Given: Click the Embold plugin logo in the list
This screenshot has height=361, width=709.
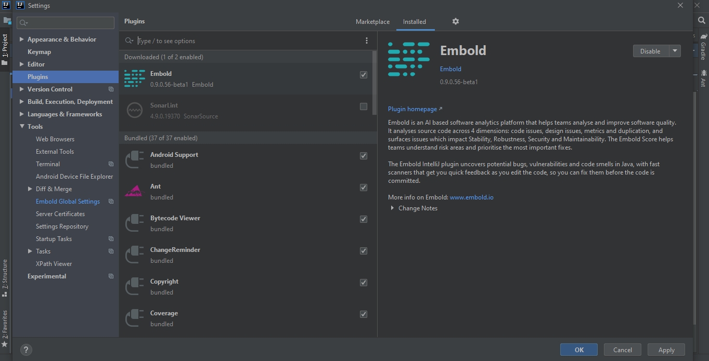Looking at the screenshot, I should click(x=135, y=79).
